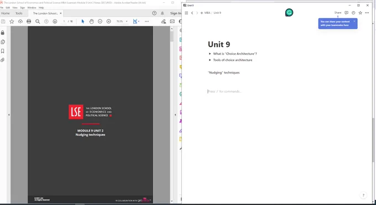376x205 pixels.
Task: Open Acrobat help question mark icon
Action: [154, 13]
